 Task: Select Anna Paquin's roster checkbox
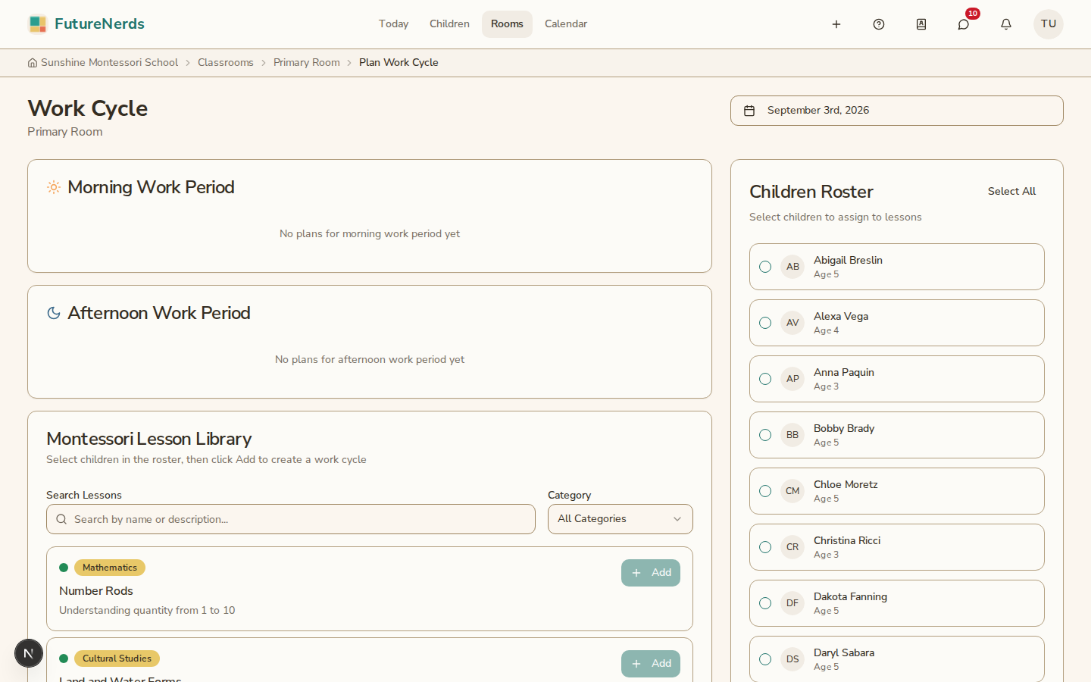[765, 379]
